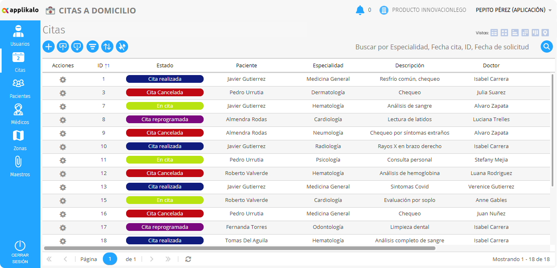Open actions gear for row ID 11
557x268 pixels.
click(x=63, y=160)
